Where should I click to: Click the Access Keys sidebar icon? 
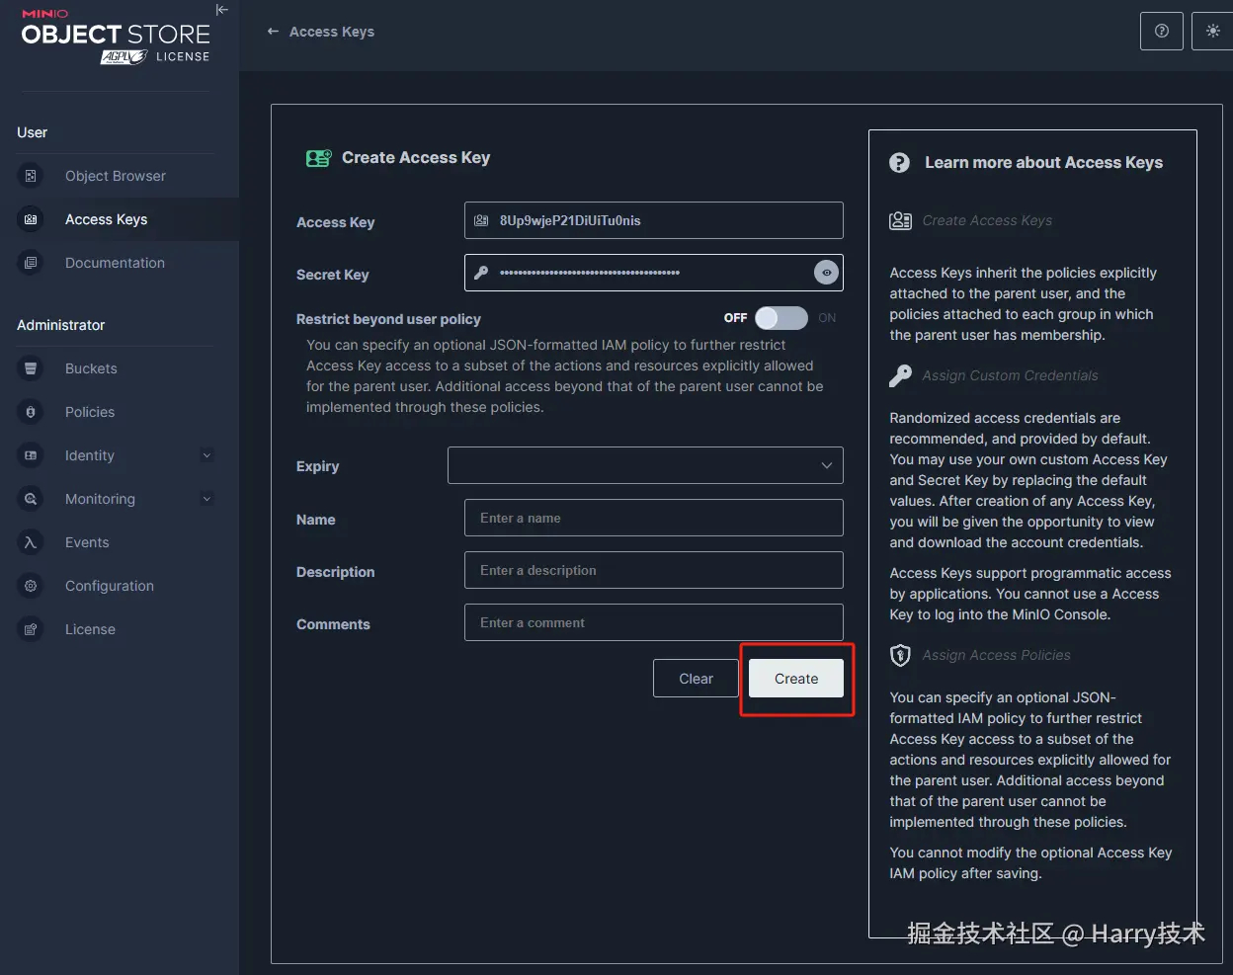pyautogui.click(x=31, y=219)
